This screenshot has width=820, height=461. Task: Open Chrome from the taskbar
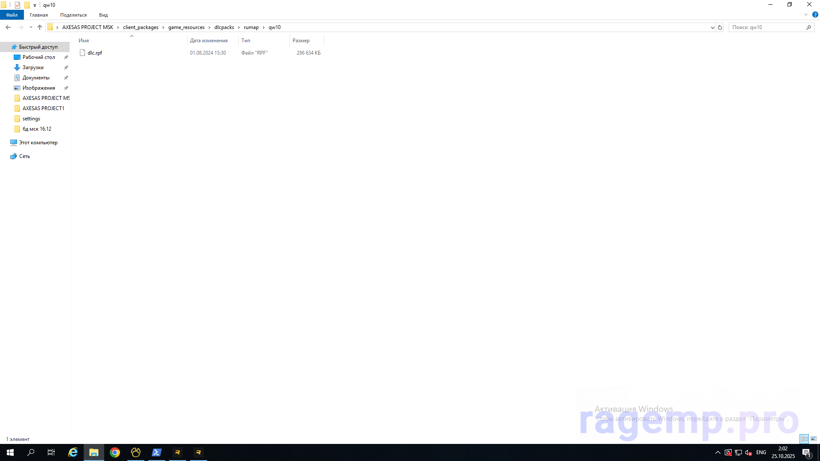pyautogui.click(x=115, y=452)
